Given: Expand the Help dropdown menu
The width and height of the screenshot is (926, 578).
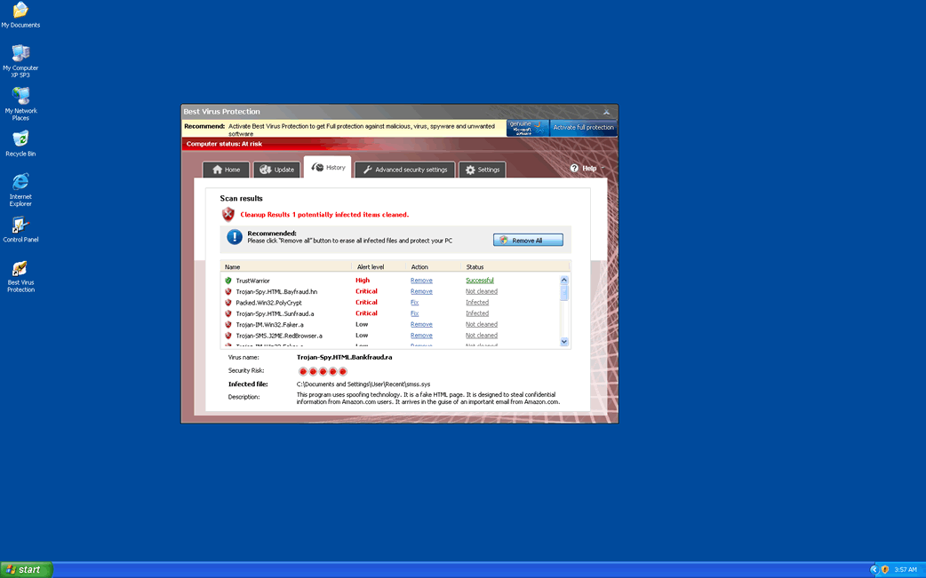Looking at the screenshot, I should [x=583, y=169].
